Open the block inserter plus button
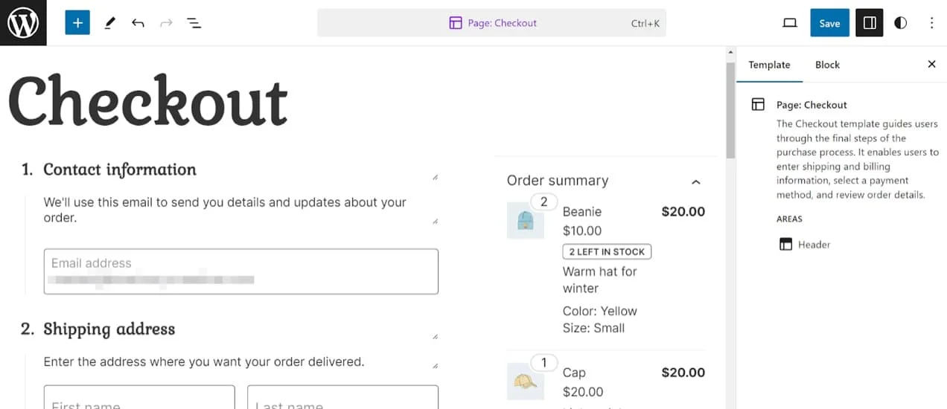This screenshot has height=409, width=947. point(77,23)
